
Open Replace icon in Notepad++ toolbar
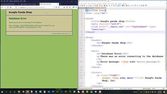[106, 5]
